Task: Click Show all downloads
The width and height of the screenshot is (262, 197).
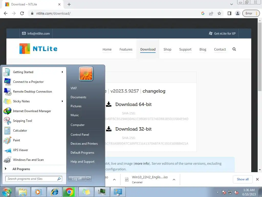Action: (x=243, y=179)
